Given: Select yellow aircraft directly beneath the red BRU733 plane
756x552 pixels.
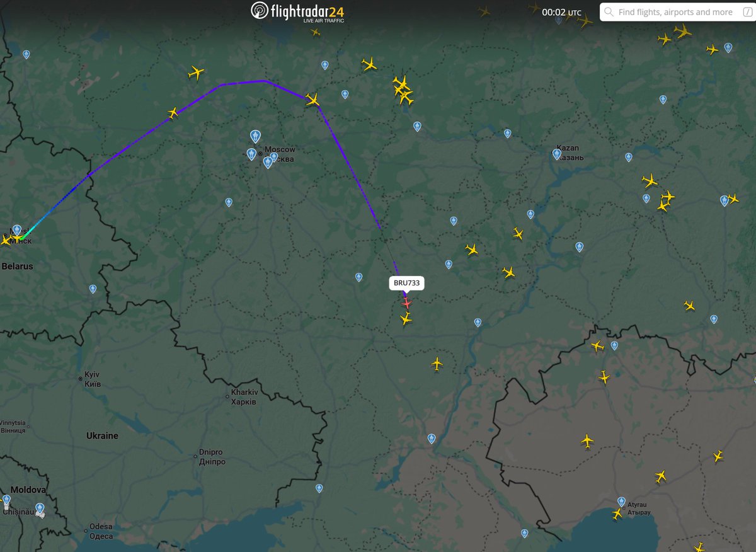Looking at the screenshot, I should click(x=406, y=319).
